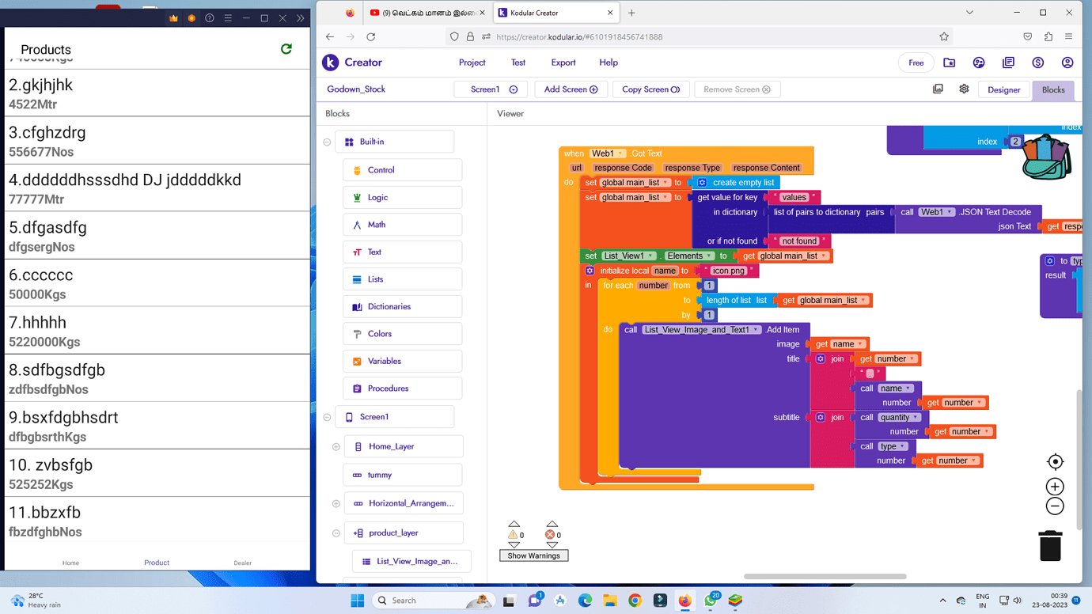This screenshot has height=614, width=1092.
Task: Open the Variables blocks drawer
Action: (x=401, y=360)
